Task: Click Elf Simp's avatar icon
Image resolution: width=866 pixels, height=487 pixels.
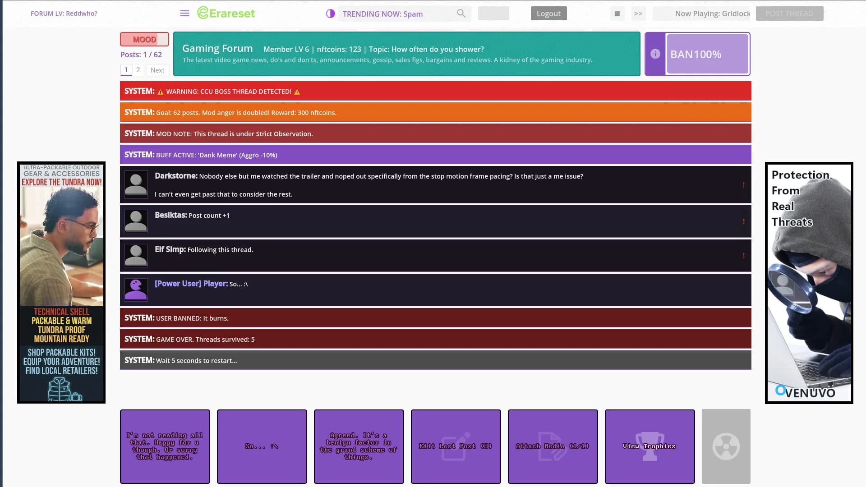Action: coord(136,255)
